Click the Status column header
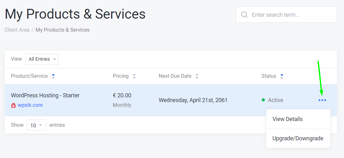 click(269, 76)
